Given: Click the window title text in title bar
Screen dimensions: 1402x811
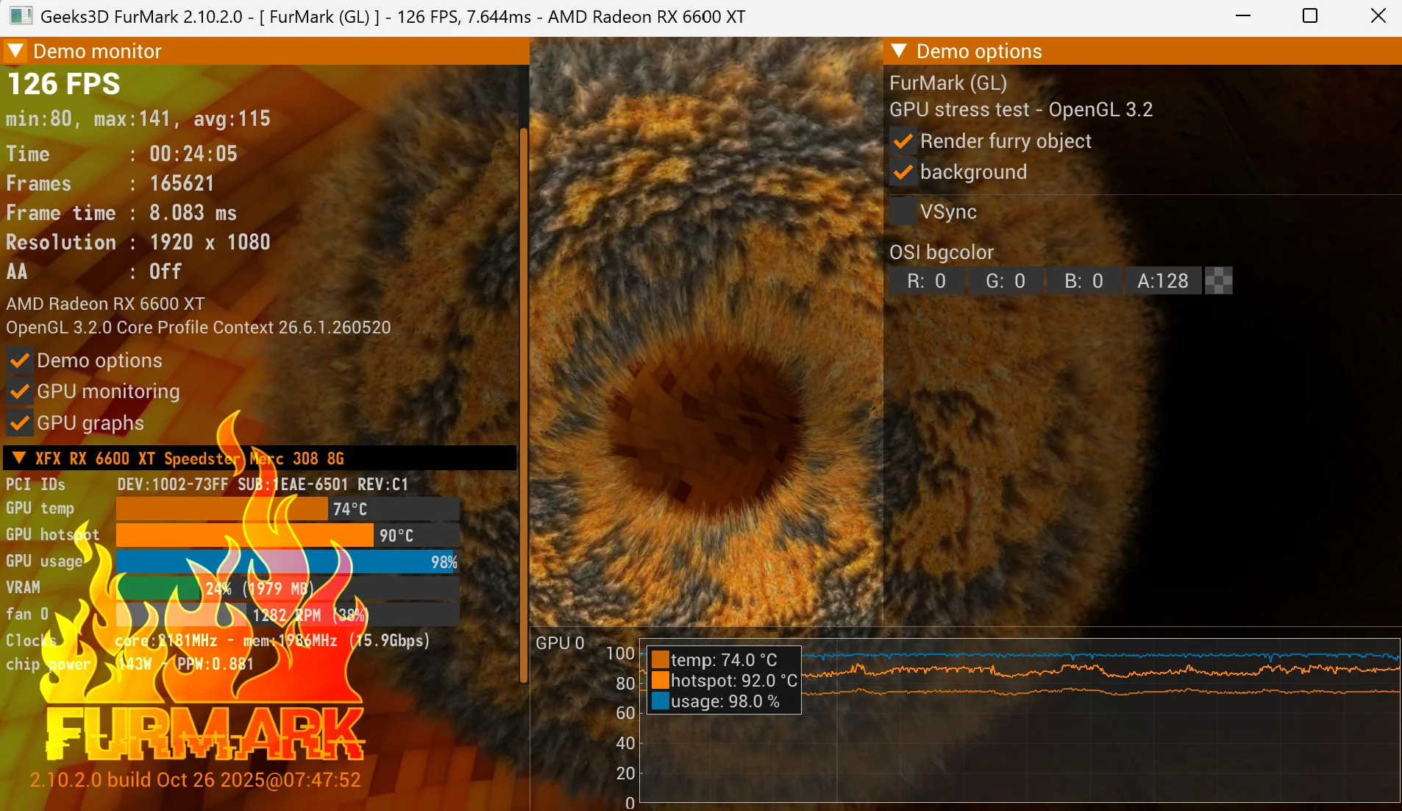Looking at the screenshot, I should tap(393, 16).
